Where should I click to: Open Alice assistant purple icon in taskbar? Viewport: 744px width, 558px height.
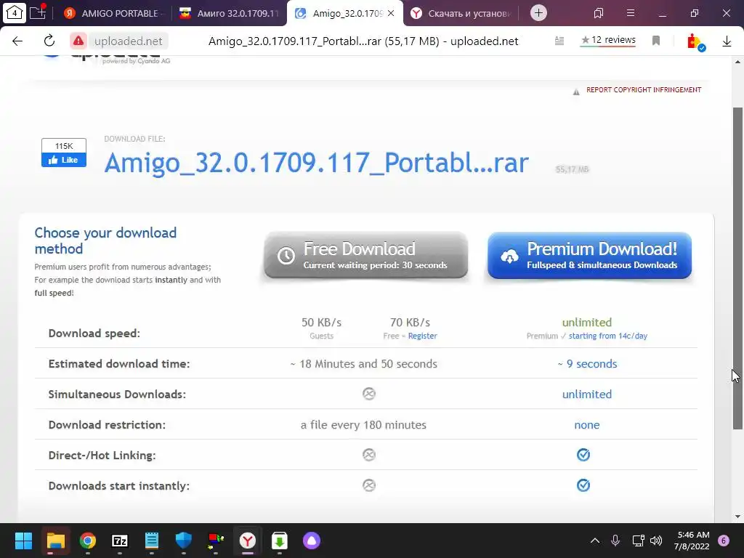click(x=312, y=541)
